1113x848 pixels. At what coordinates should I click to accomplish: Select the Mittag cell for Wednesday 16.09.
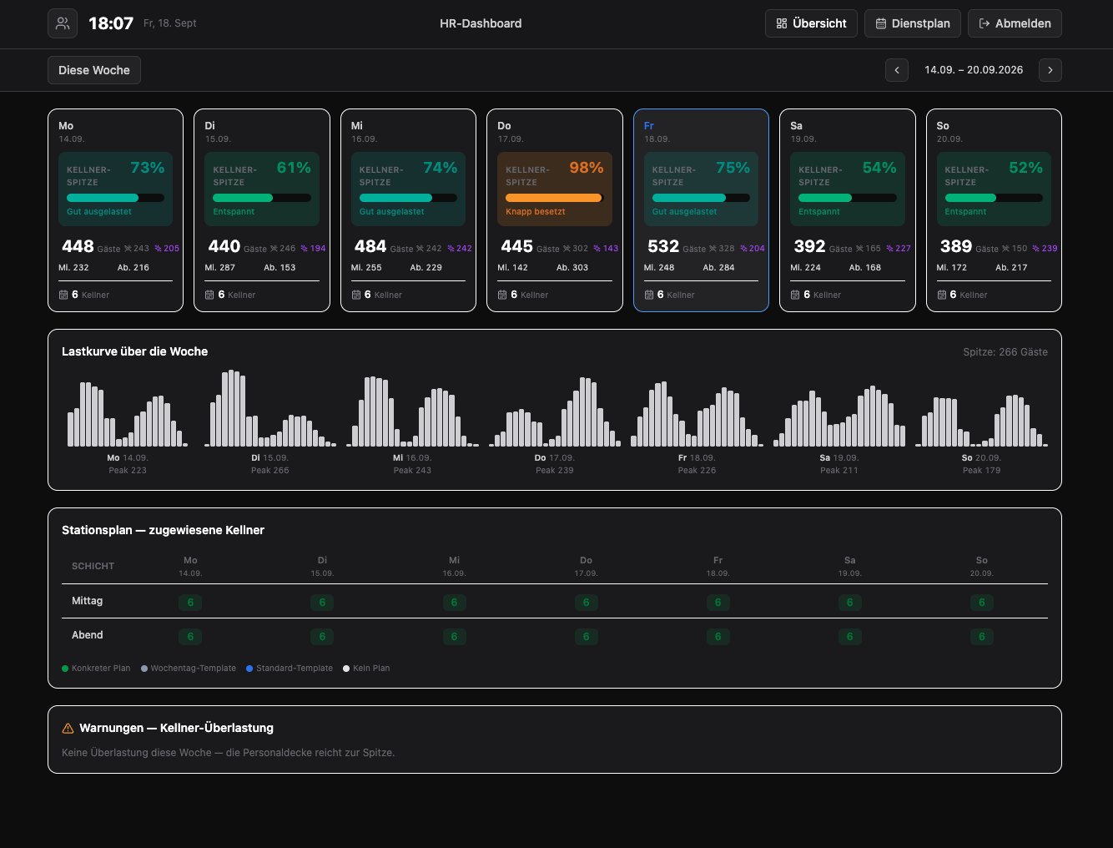click(454, 603)
